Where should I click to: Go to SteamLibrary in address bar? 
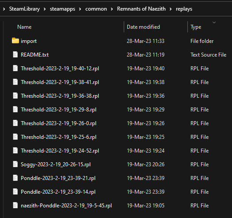pyautogui.click(x=24, y=9)
